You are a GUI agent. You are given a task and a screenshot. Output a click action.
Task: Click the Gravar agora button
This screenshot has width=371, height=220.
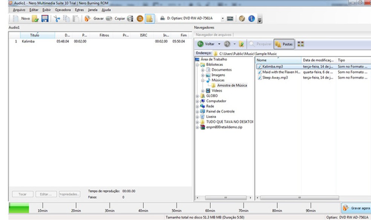coord(355,208)
